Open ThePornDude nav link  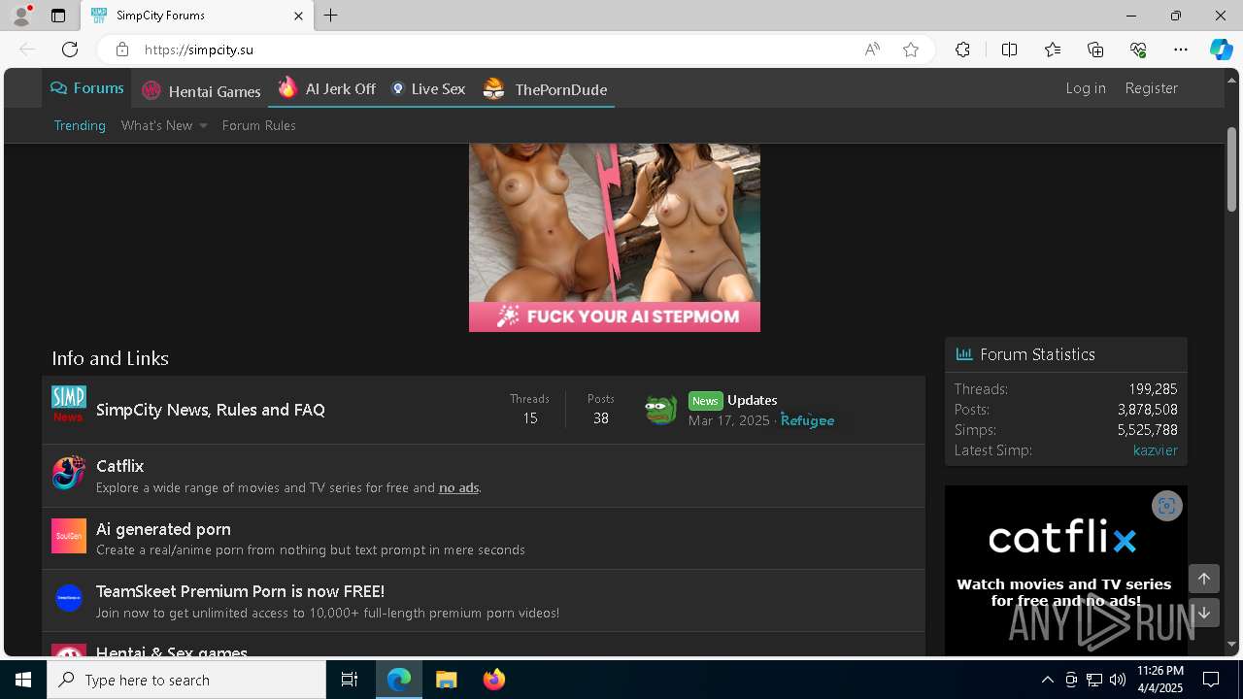(x=545, y=89)
